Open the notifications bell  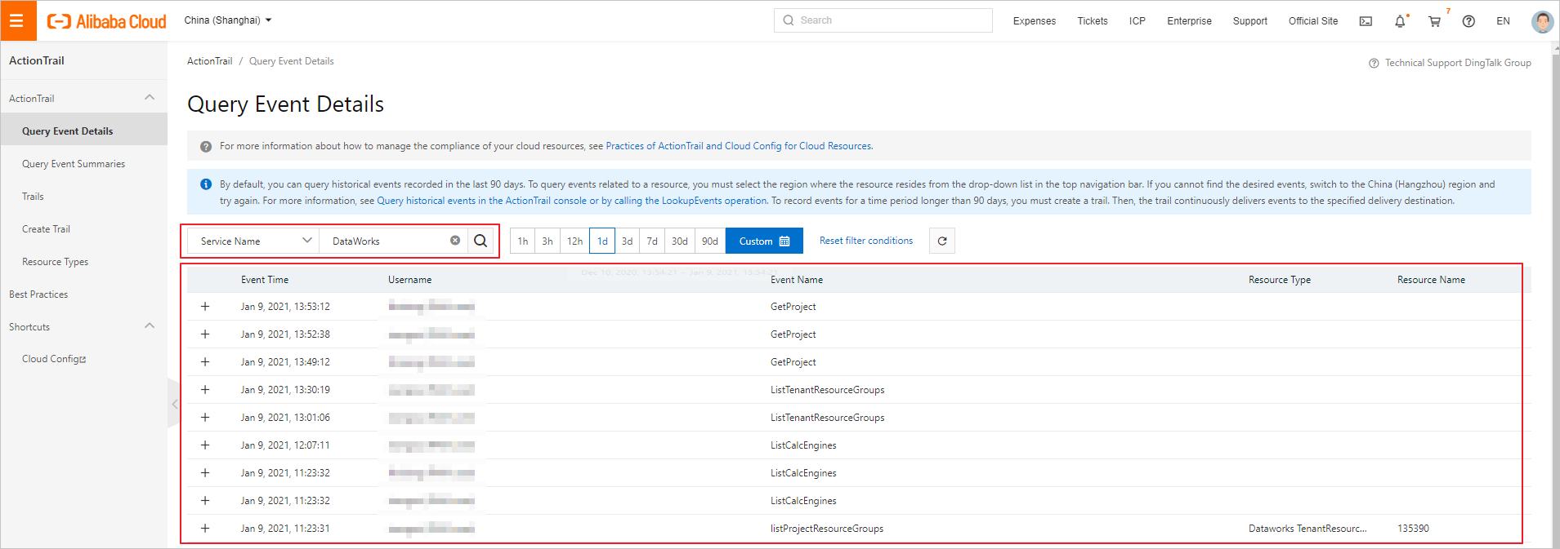(x=1400, y=21)
